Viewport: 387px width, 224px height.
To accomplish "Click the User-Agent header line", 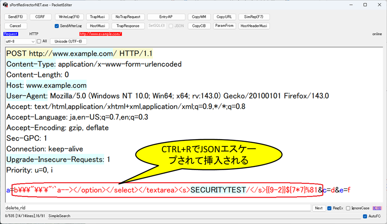I will pos(168,96).
